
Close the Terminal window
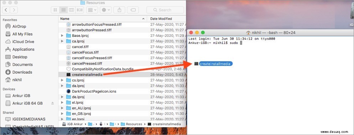[x=191, y=33]
